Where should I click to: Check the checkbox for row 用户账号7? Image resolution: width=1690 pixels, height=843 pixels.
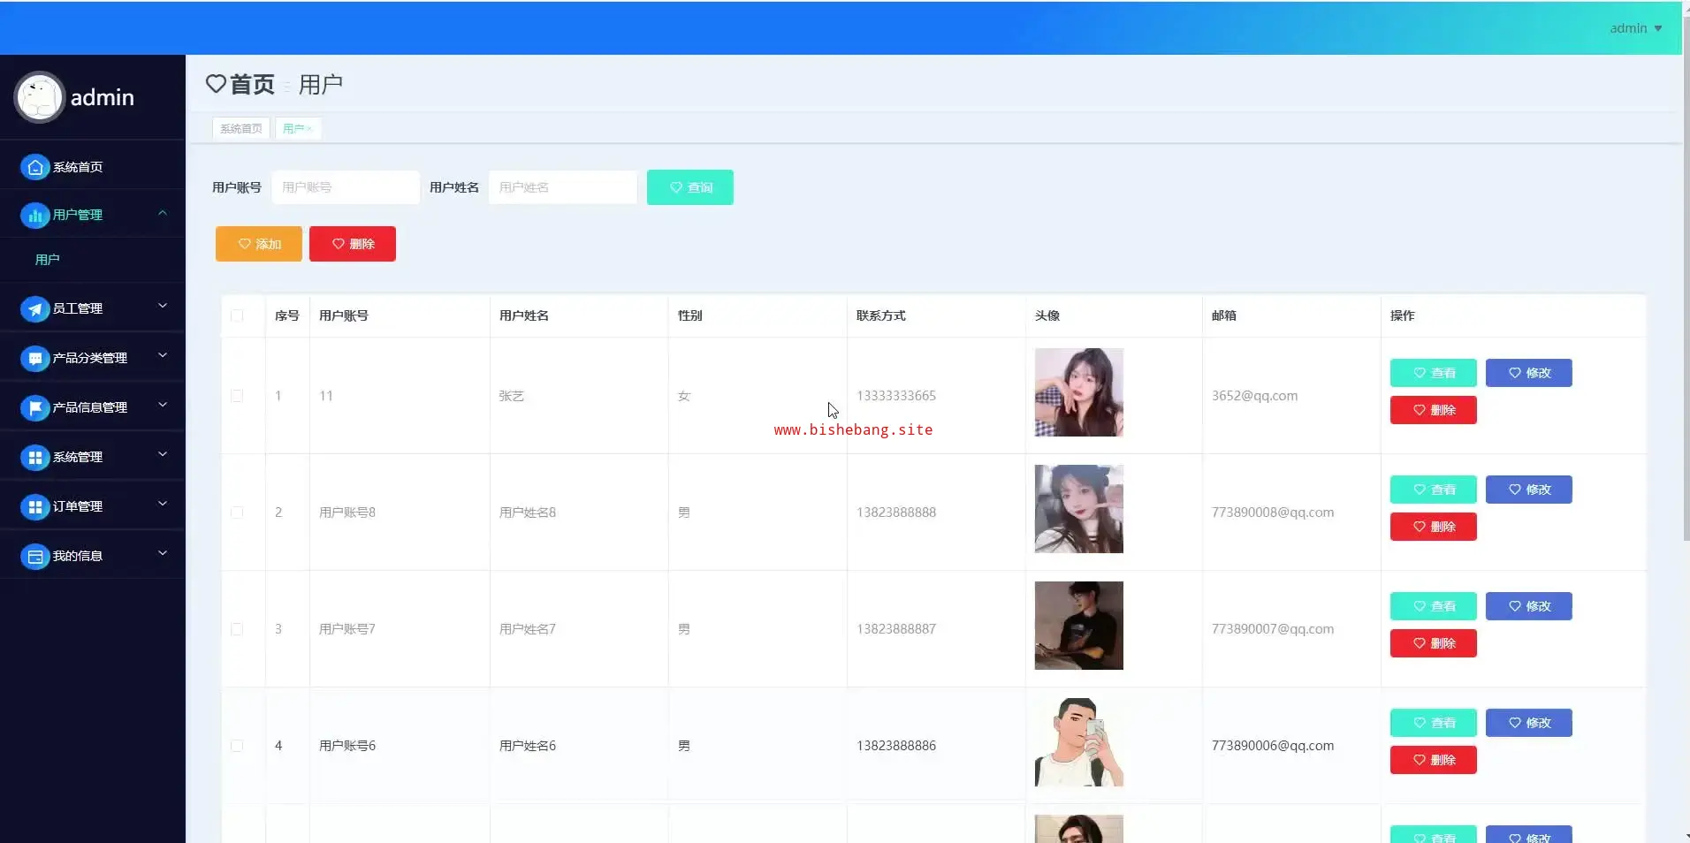[x=237, y=629]
